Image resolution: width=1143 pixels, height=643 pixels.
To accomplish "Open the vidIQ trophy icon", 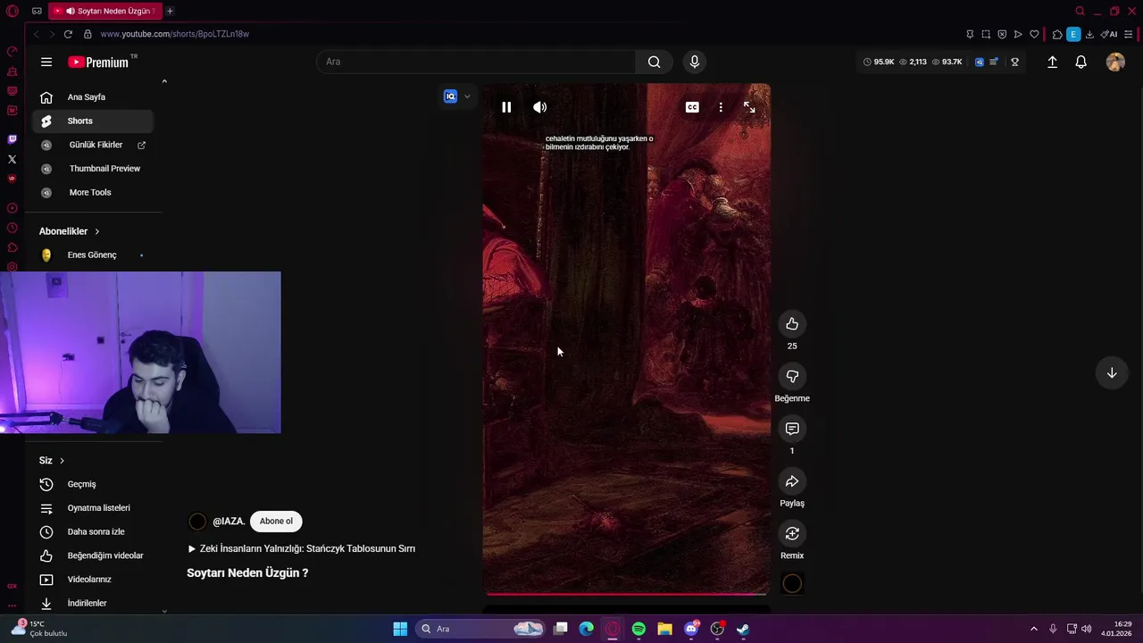I will click(1015, 62).
